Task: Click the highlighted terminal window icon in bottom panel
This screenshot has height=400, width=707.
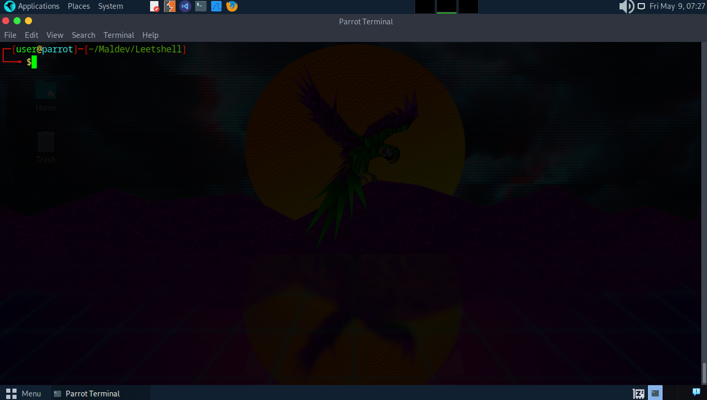Action: pos(655,393)
